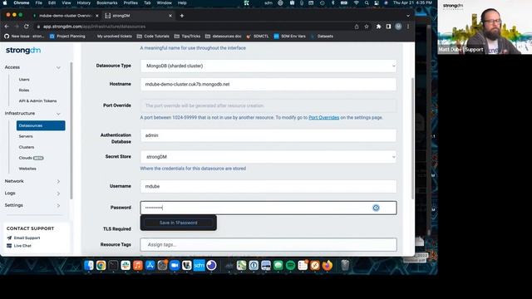
Task: Open the Secret Store dropdown
Action: 268,157
